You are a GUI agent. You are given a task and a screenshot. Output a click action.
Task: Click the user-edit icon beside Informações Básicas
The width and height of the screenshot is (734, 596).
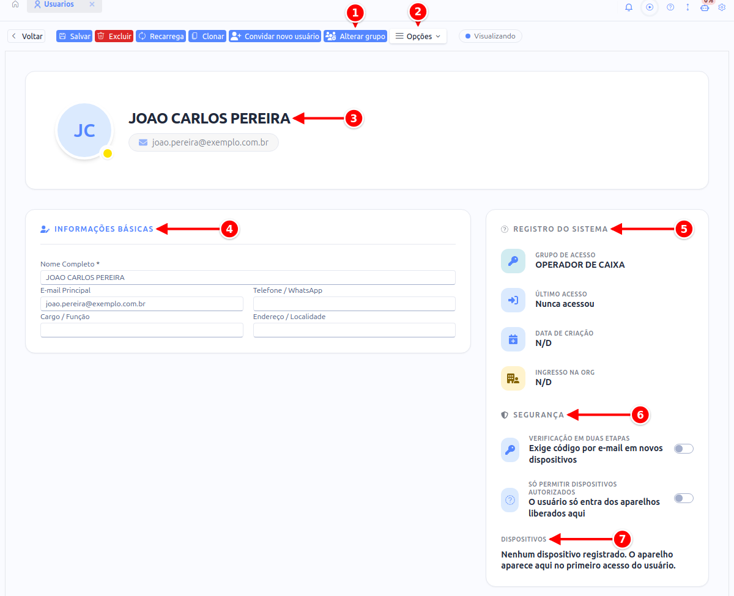[45, 229]
